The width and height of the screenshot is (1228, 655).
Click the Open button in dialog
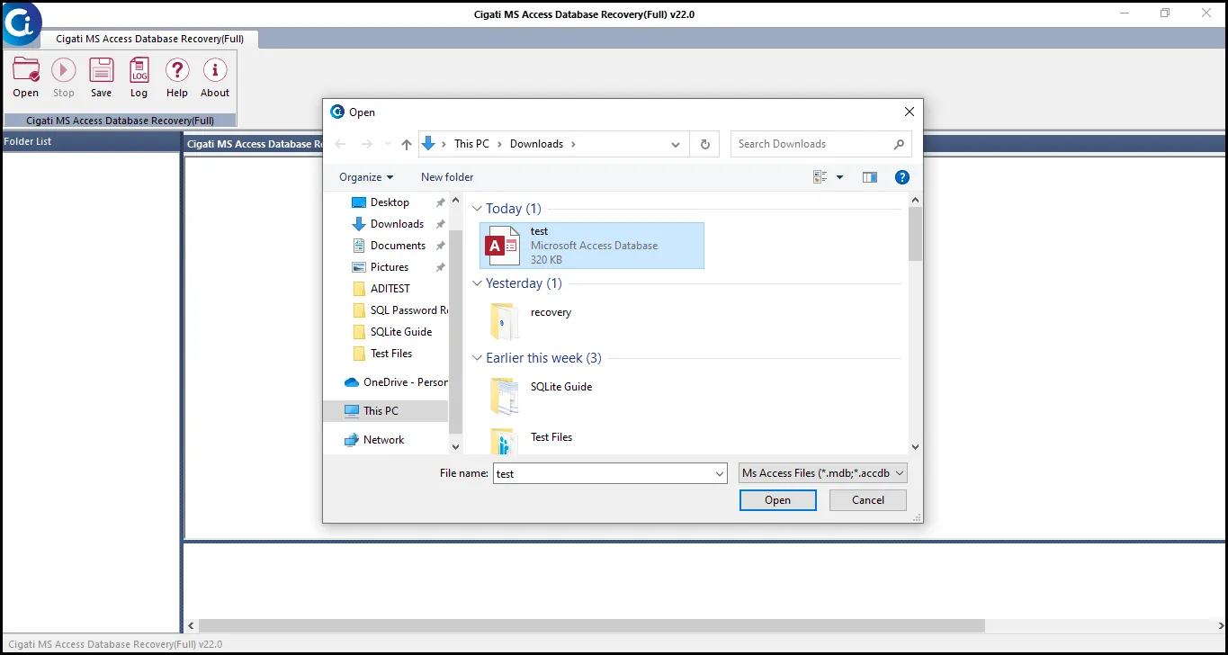pos(777,500)
